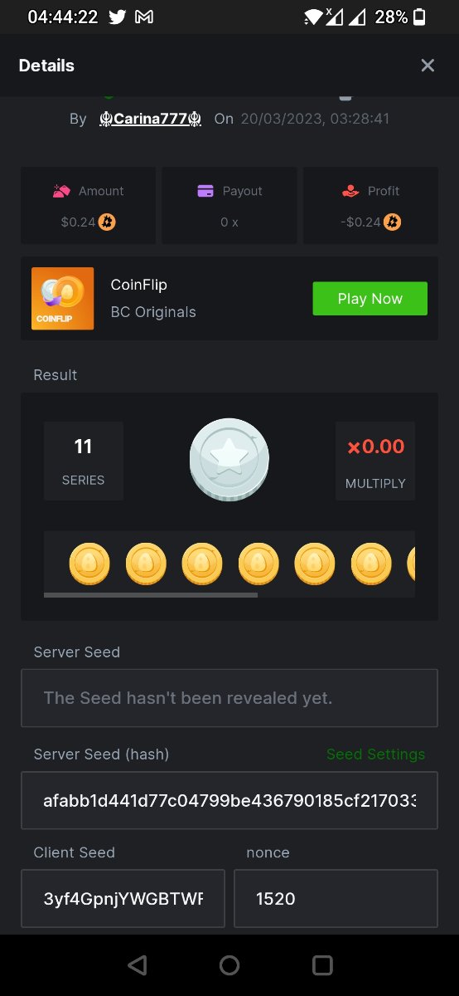
Task: Click the nonce field showing 1520
Action: coord(336,899)
